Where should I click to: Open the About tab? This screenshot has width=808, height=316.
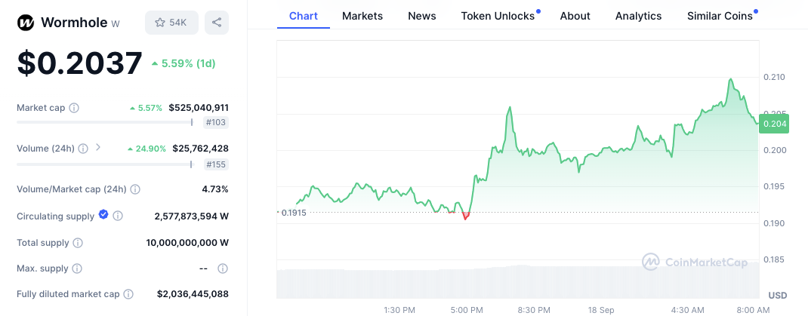pyautogui.click(x=575, y=16)
